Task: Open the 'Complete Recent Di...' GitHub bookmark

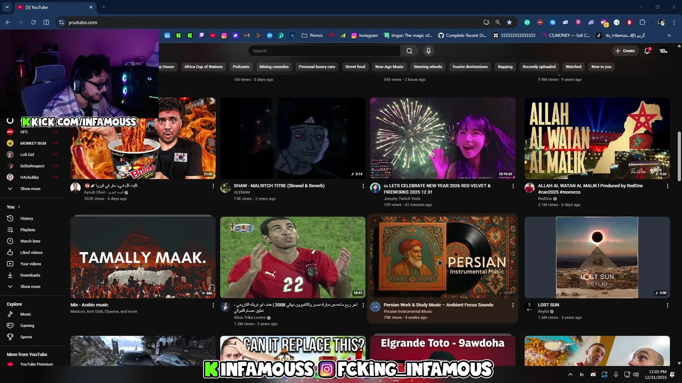Action: (x=462, y=36)
